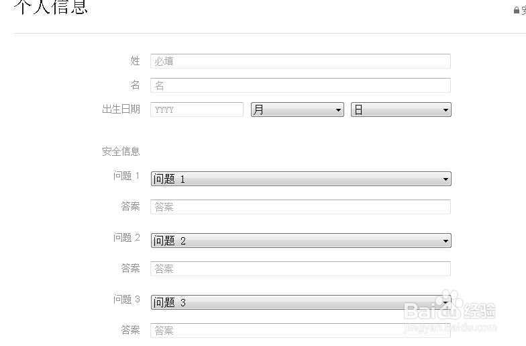Click the 姓 (surname) input field

pyautogui.click(x=300, y=61)
